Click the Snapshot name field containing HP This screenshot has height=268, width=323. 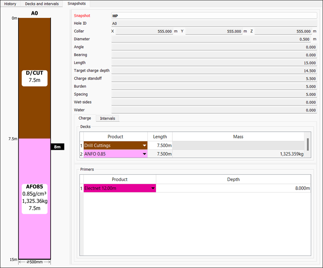point(214,16)
